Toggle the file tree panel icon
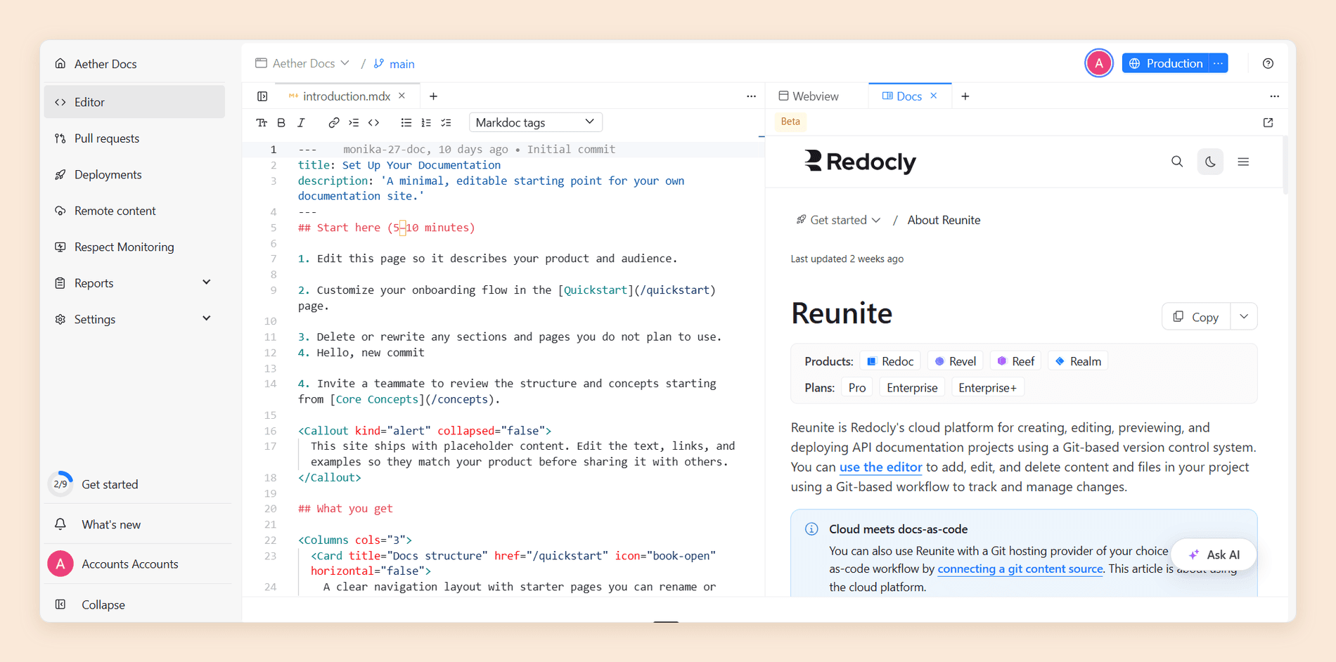The width and height of the screenshot is (1336, 662). coord(262,96)
